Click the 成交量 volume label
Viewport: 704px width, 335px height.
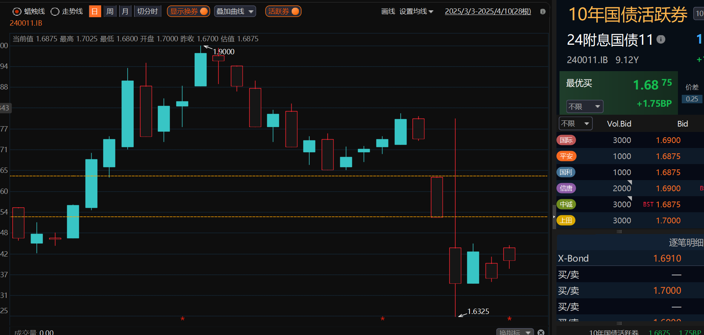click(x=25, y=332)
